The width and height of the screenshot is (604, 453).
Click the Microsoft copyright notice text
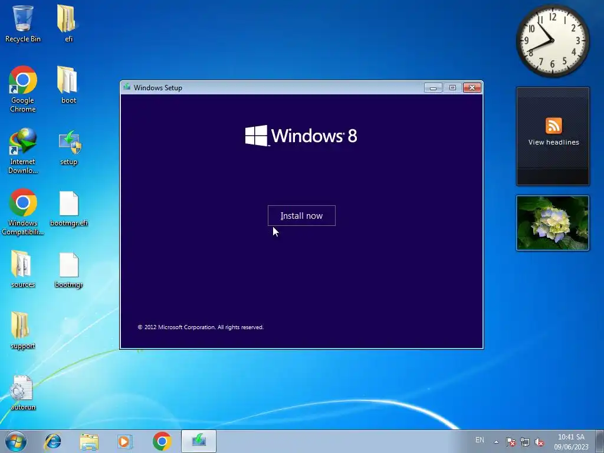[201, 327]
